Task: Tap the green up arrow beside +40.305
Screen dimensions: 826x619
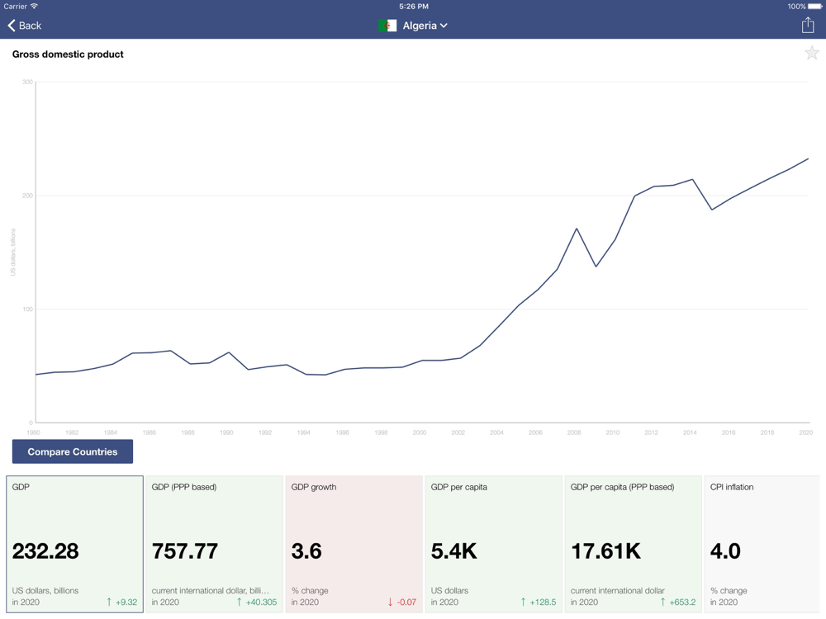Action: pos(240,602)
